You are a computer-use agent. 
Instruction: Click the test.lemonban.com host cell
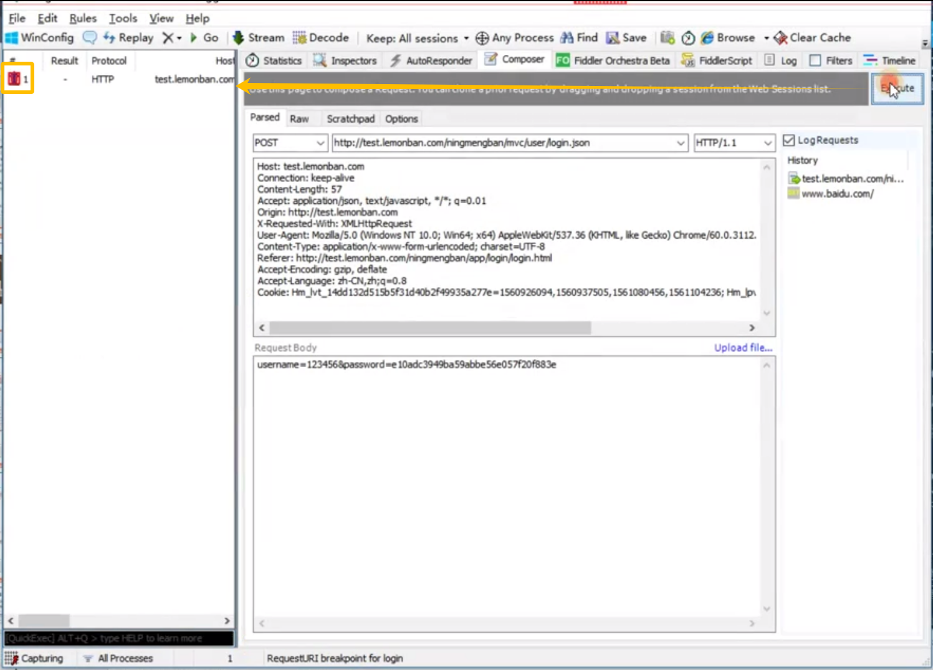coord(194,79)
